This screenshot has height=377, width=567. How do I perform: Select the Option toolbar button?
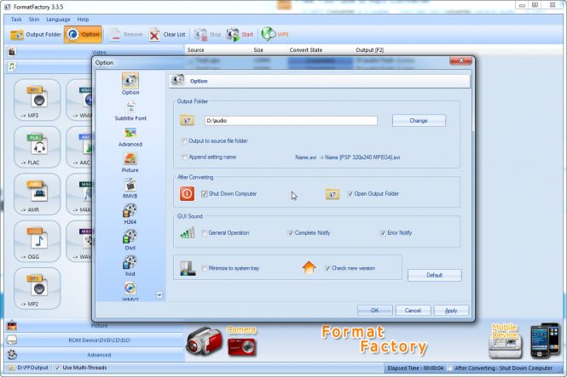[x=84, y=35]
